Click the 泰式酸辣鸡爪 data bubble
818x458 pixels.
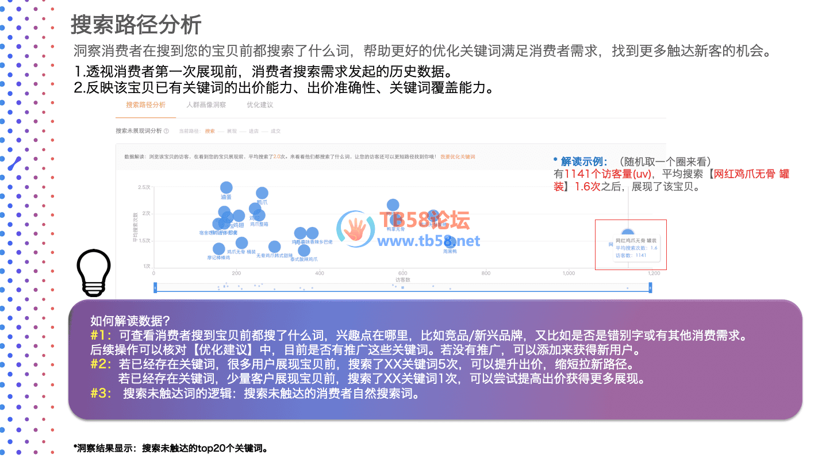[304, 250]
